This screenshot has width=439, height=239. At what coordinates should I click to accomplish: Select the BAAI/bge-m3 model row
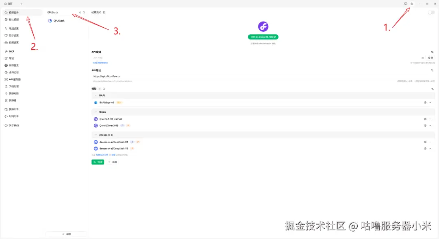pyautogui.click(x=263, y=103)
